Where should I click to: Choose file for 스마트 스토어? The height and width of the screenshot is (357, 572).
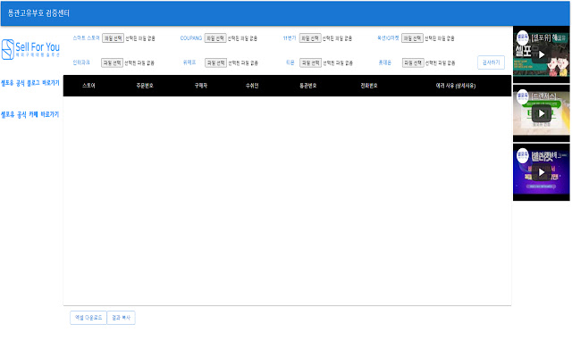pos(114,37)
